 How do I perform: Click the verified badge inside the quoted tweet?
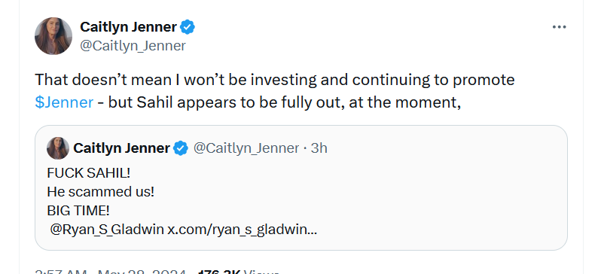point(181,148)
